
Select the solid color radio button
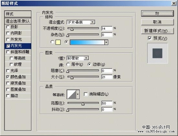point(52,42)
